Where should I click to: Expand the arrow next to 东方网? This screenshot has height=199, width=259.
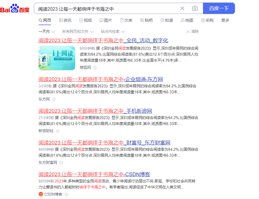[54, 99]
